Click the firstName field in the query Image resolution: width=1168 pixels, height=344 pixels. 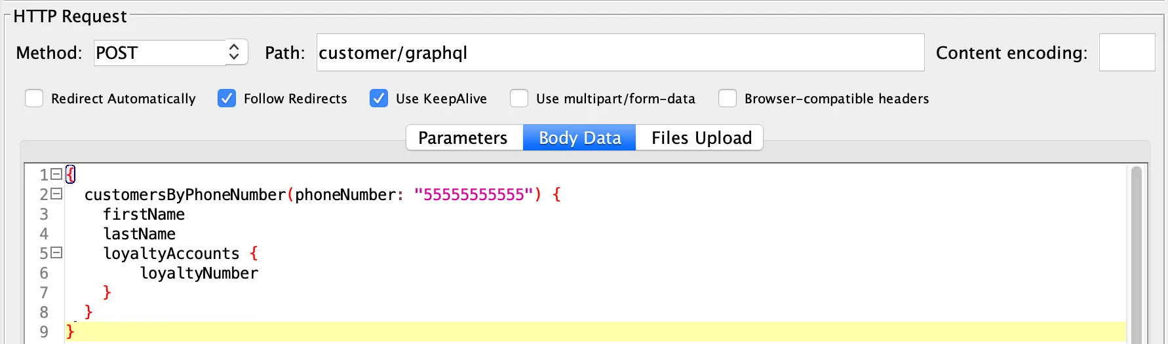144,215
